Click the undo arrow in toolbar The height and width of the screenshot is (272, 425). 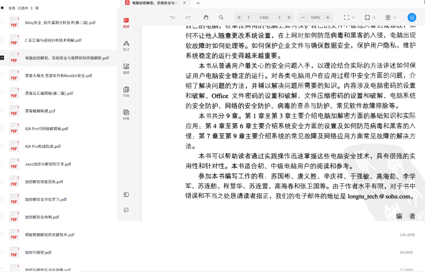click(x=173, y=17)
